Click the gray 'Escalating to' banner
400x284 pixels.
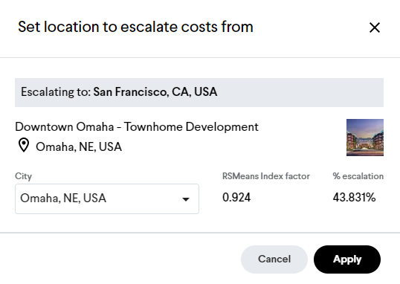(x=199, y=92)
